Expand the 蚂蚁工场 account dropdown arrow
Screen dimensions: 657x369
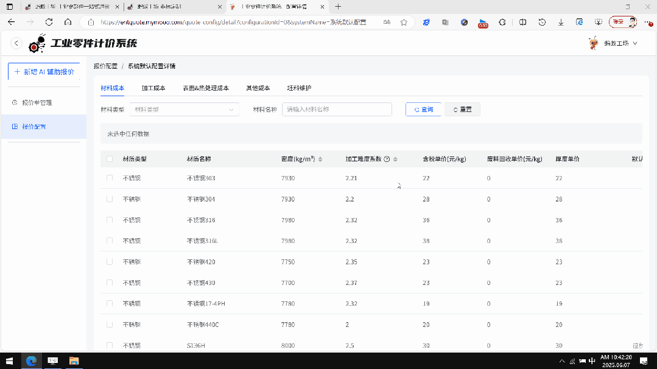(635, 44)
